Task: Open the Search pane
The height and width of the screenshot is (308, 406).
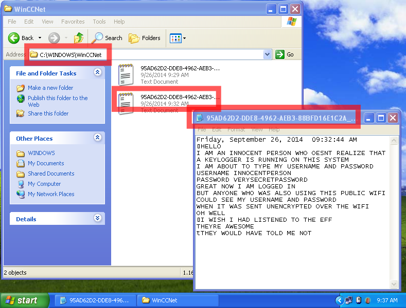Action: click(x=107, y=38)
